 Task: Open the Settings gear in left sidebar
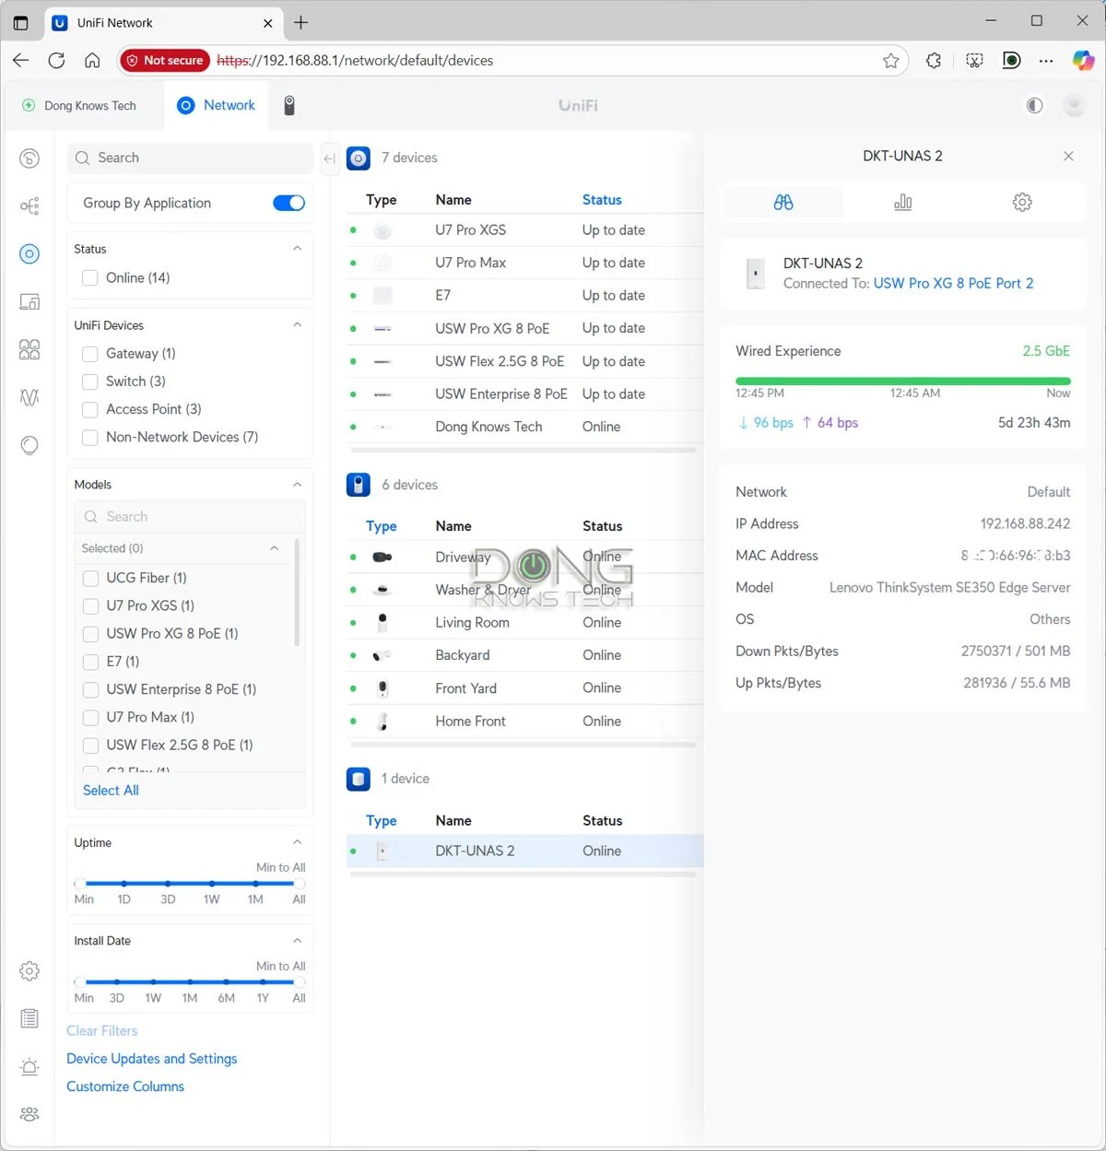[x=29, y=970]
